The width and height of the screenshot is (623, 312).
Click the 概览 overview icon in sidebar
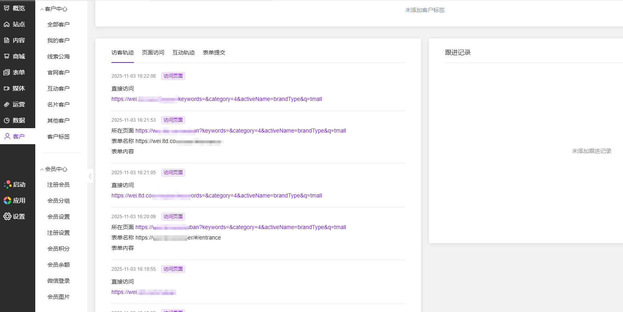tap(7, 8)
